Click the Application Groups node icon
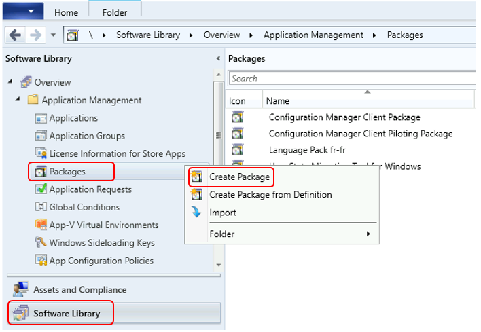481x332 pixels. [x=41, y=136]
